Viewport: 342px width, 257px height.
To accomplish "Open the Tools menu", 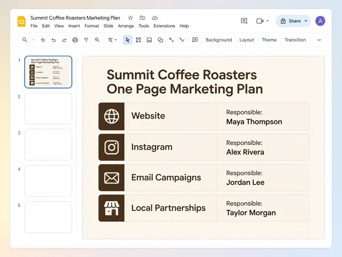I will point(144,26).
